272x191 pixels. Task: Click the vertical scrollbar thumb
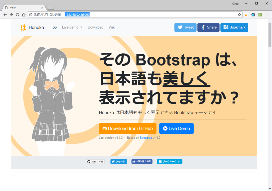coord(270,35)
